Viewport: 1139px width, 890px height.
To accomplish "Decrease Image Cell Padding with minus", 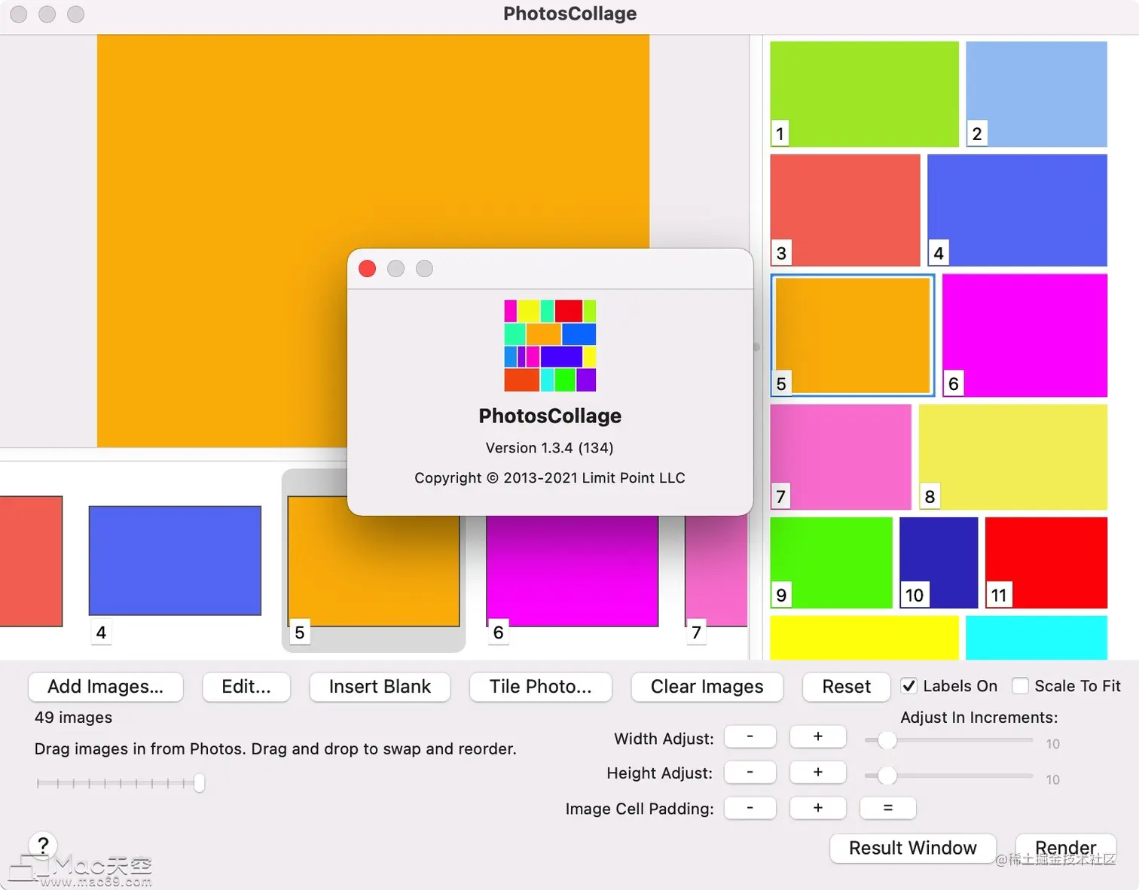I will click(750, 807).
